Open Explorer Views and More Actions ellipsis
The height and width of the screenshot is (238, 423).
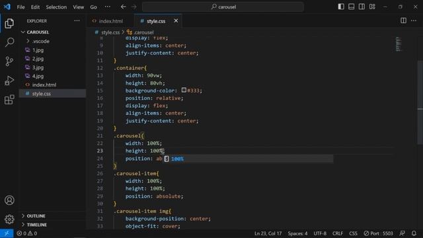pyautogui.click(x=77, y=20)
